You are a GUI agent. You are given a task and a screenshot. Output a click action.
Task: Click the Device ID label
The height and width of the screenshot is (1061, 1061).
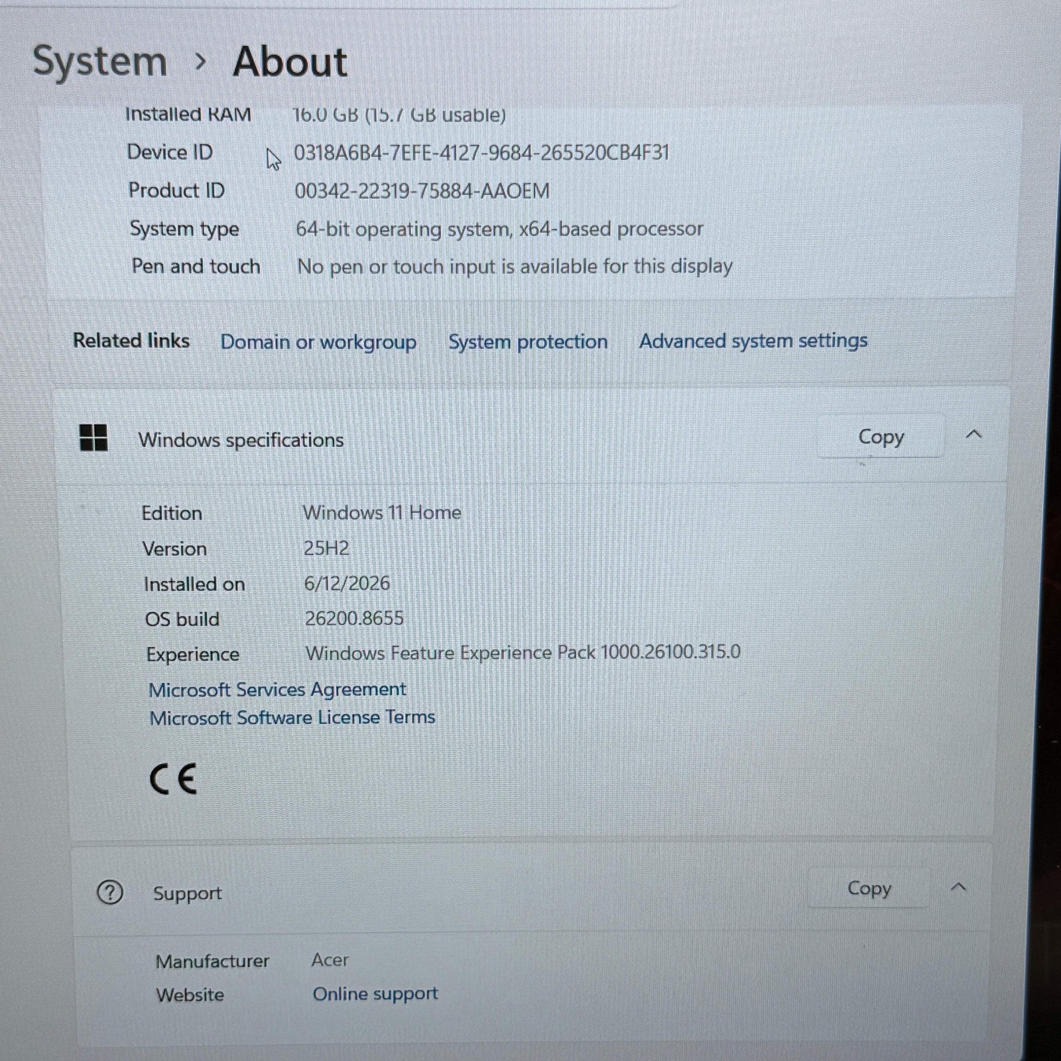(170, 153)
